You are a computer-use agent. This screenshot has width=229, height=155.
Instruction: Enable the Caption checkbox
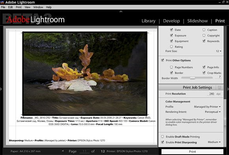tap(204, 30)
